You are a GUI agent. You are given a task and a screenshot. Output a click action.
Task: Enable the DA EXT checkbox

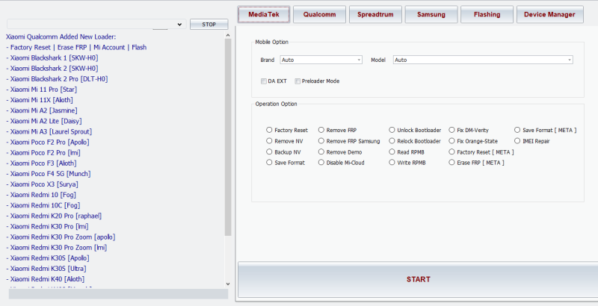point(264,81)
